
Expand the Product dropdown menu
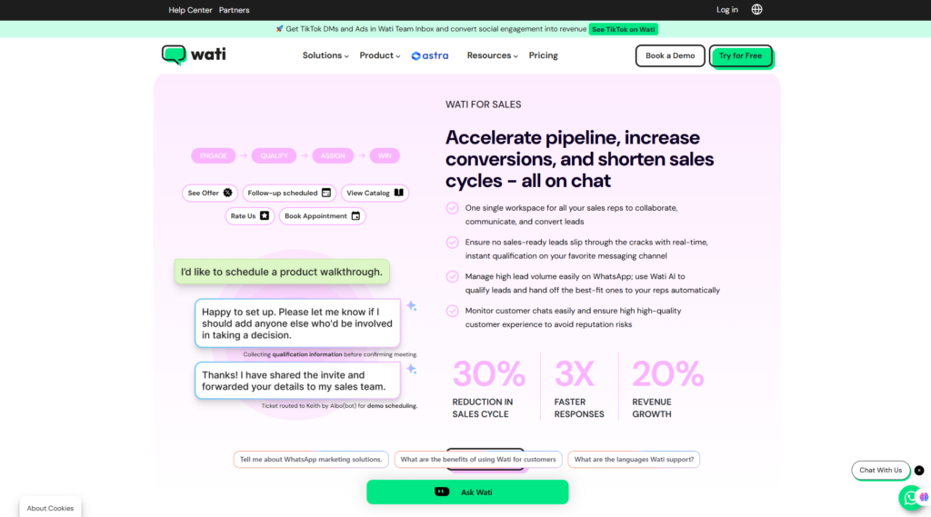click(x=379, y=55)
